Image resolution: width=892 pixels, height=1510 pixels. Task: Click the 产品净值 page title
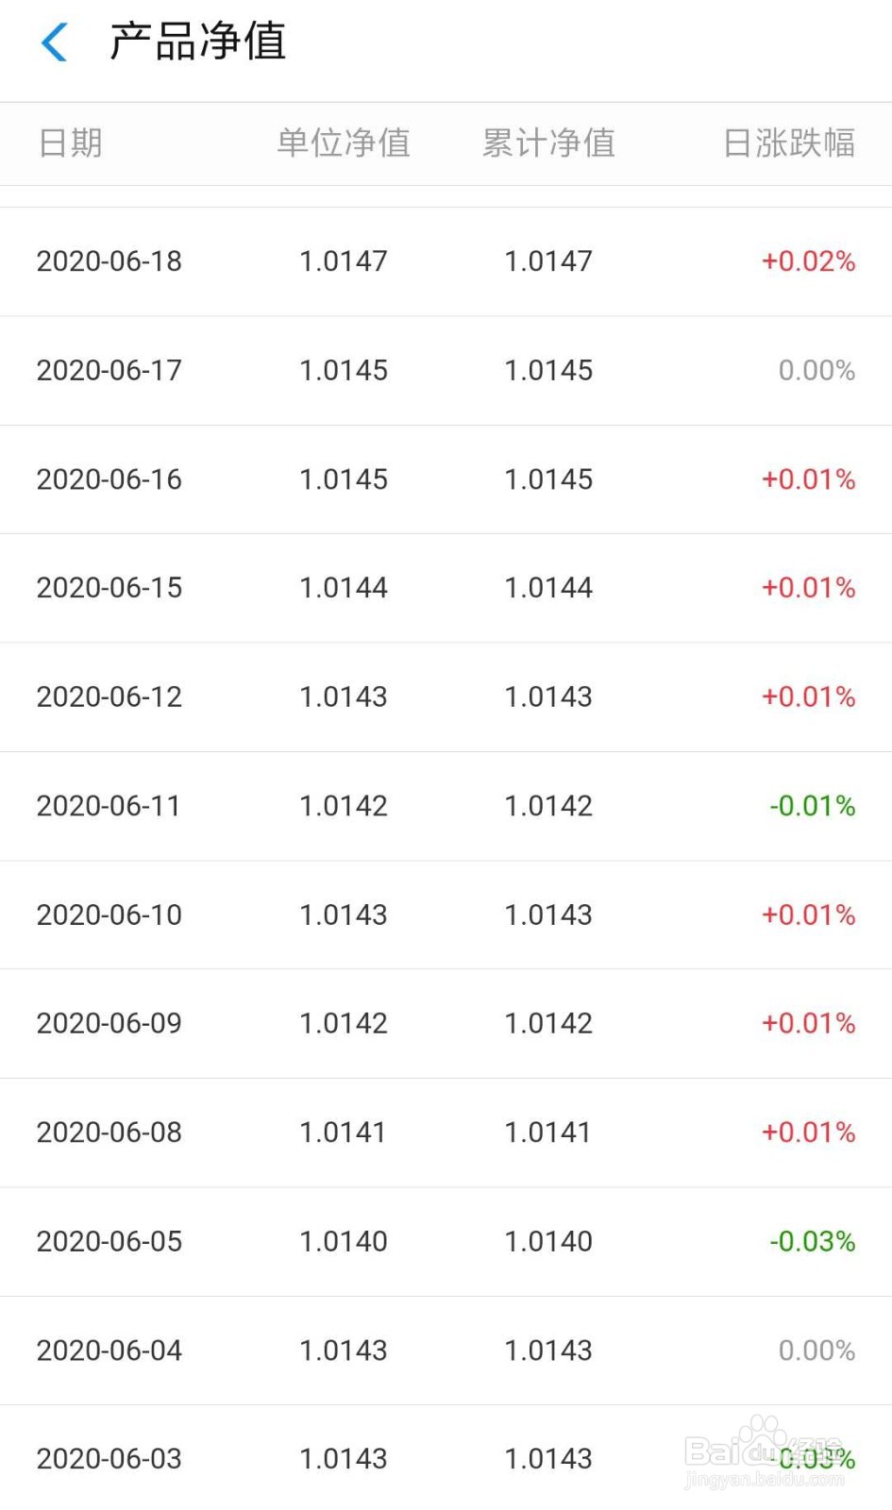(x=197, y=42)
